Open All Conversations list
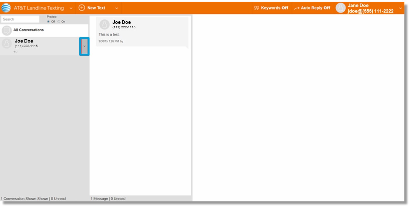 pos(44,30)
